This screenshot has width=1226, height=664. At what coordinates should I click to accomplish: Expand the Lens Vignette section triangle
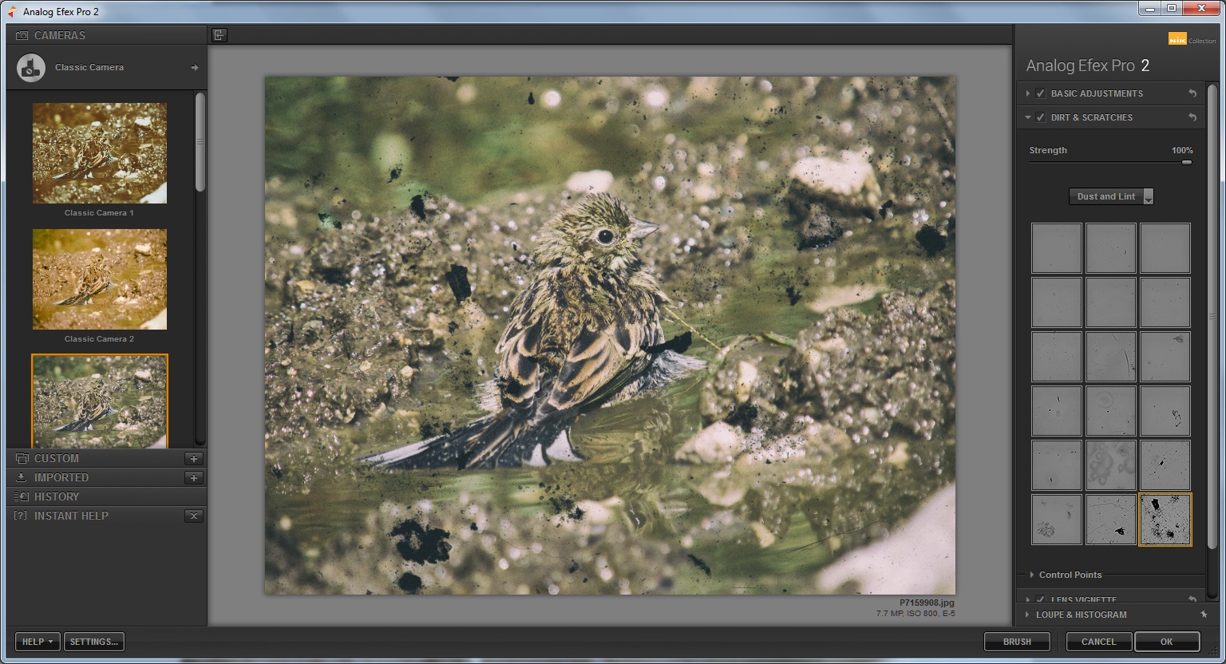(1028, 599)
